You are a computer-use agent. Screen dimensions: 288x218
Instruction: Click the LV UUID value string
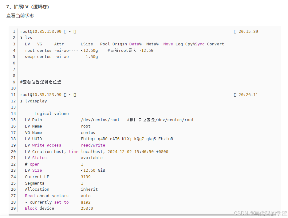[x=127, y=139]
